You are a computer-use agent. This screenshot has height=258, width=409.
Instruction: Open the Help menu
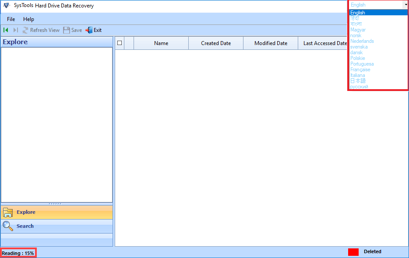coord(28,19)
